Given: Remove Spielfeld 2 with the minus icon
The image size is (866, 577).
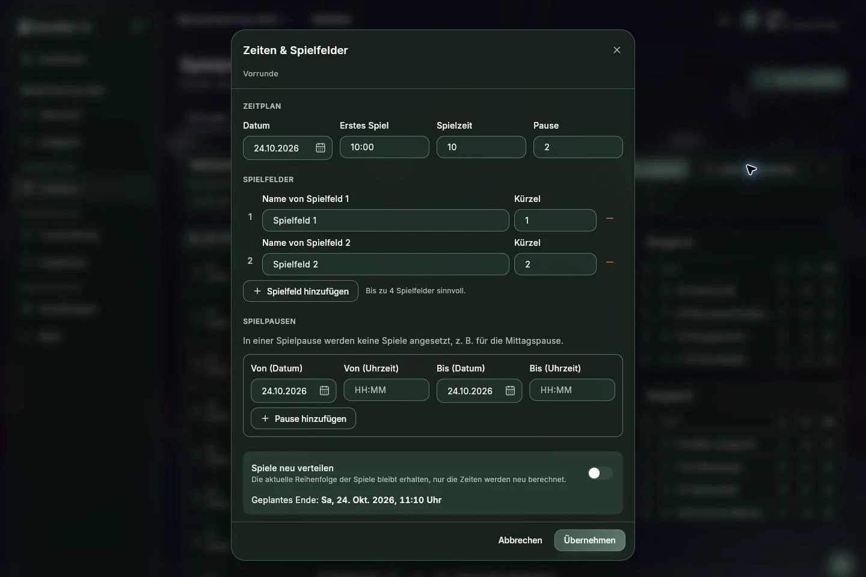Looking at the screenshot, I should click(610, 263).
